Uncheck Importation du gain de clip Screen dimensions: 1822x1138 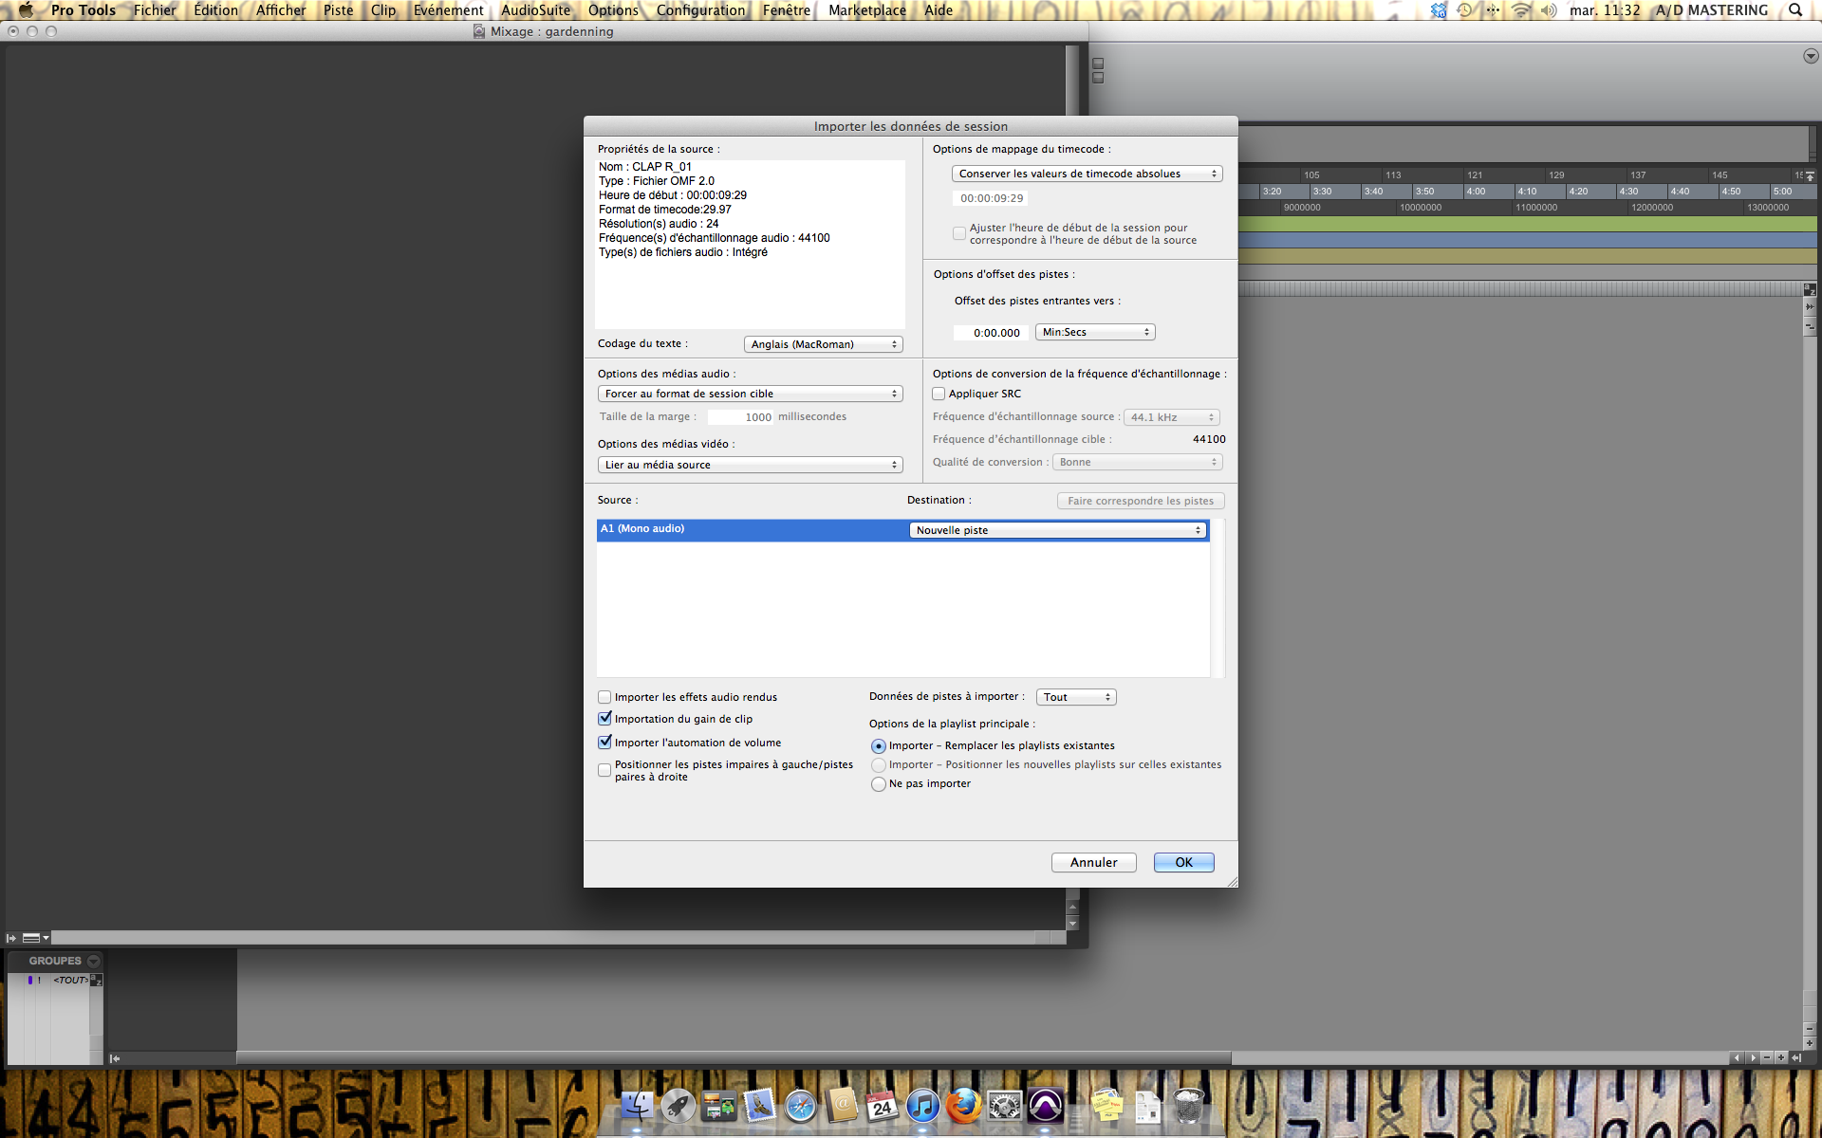(x=604, y=719)
